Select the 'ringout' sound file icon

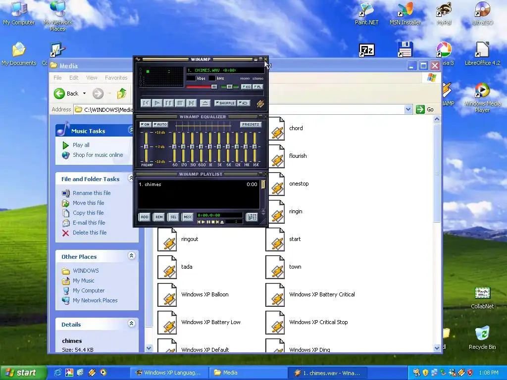pyautogui.click(x=167, y=239)
